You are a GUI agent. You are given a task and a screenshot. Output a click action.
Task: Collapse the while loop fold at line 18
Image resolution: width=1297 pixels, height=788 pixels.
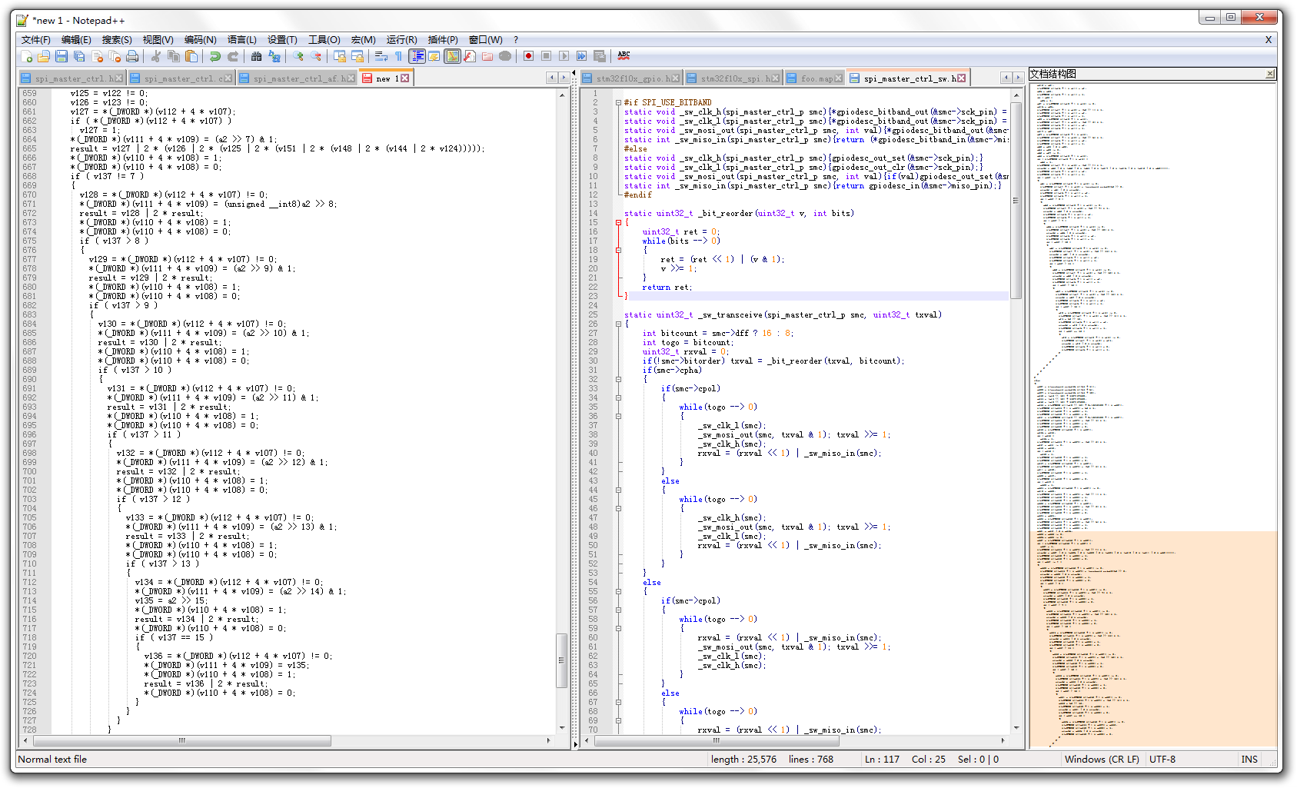(x=618, y=250)
